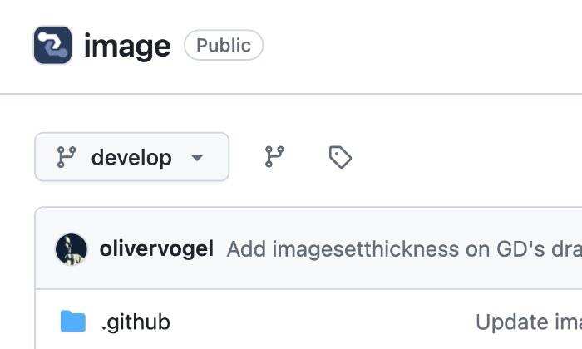Open the develop branch selector dropdown
This screenshot has width=582, height=349.
point(131,157)
